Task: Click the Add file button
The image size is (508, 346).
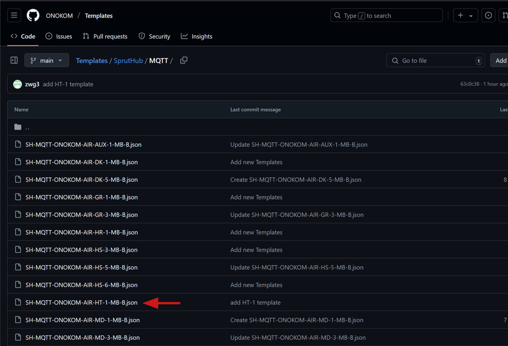Action: pyautogui.click(x=500, y=60)
